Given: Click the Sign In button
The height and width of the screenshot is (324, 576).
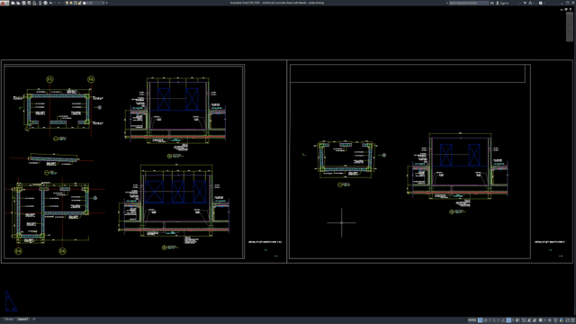Looking at the screenshot, I should coord(502,3).
